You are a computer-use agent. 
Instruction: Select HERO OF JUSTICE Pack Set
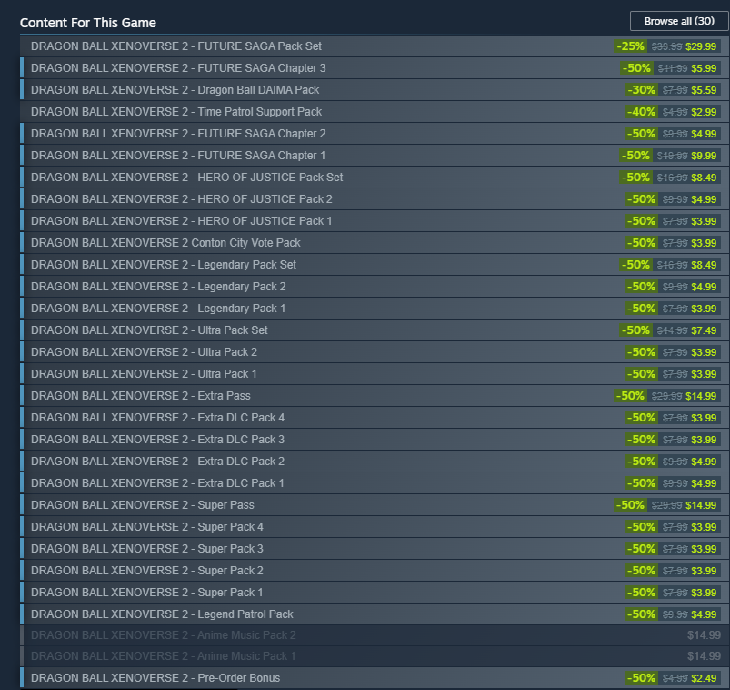coord(375,178)
